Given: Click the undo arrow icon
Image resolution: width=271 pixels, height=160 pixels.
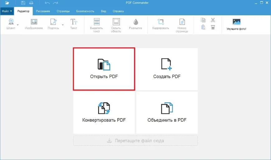Looking at the screenshot, I should (x=47, y=3).
